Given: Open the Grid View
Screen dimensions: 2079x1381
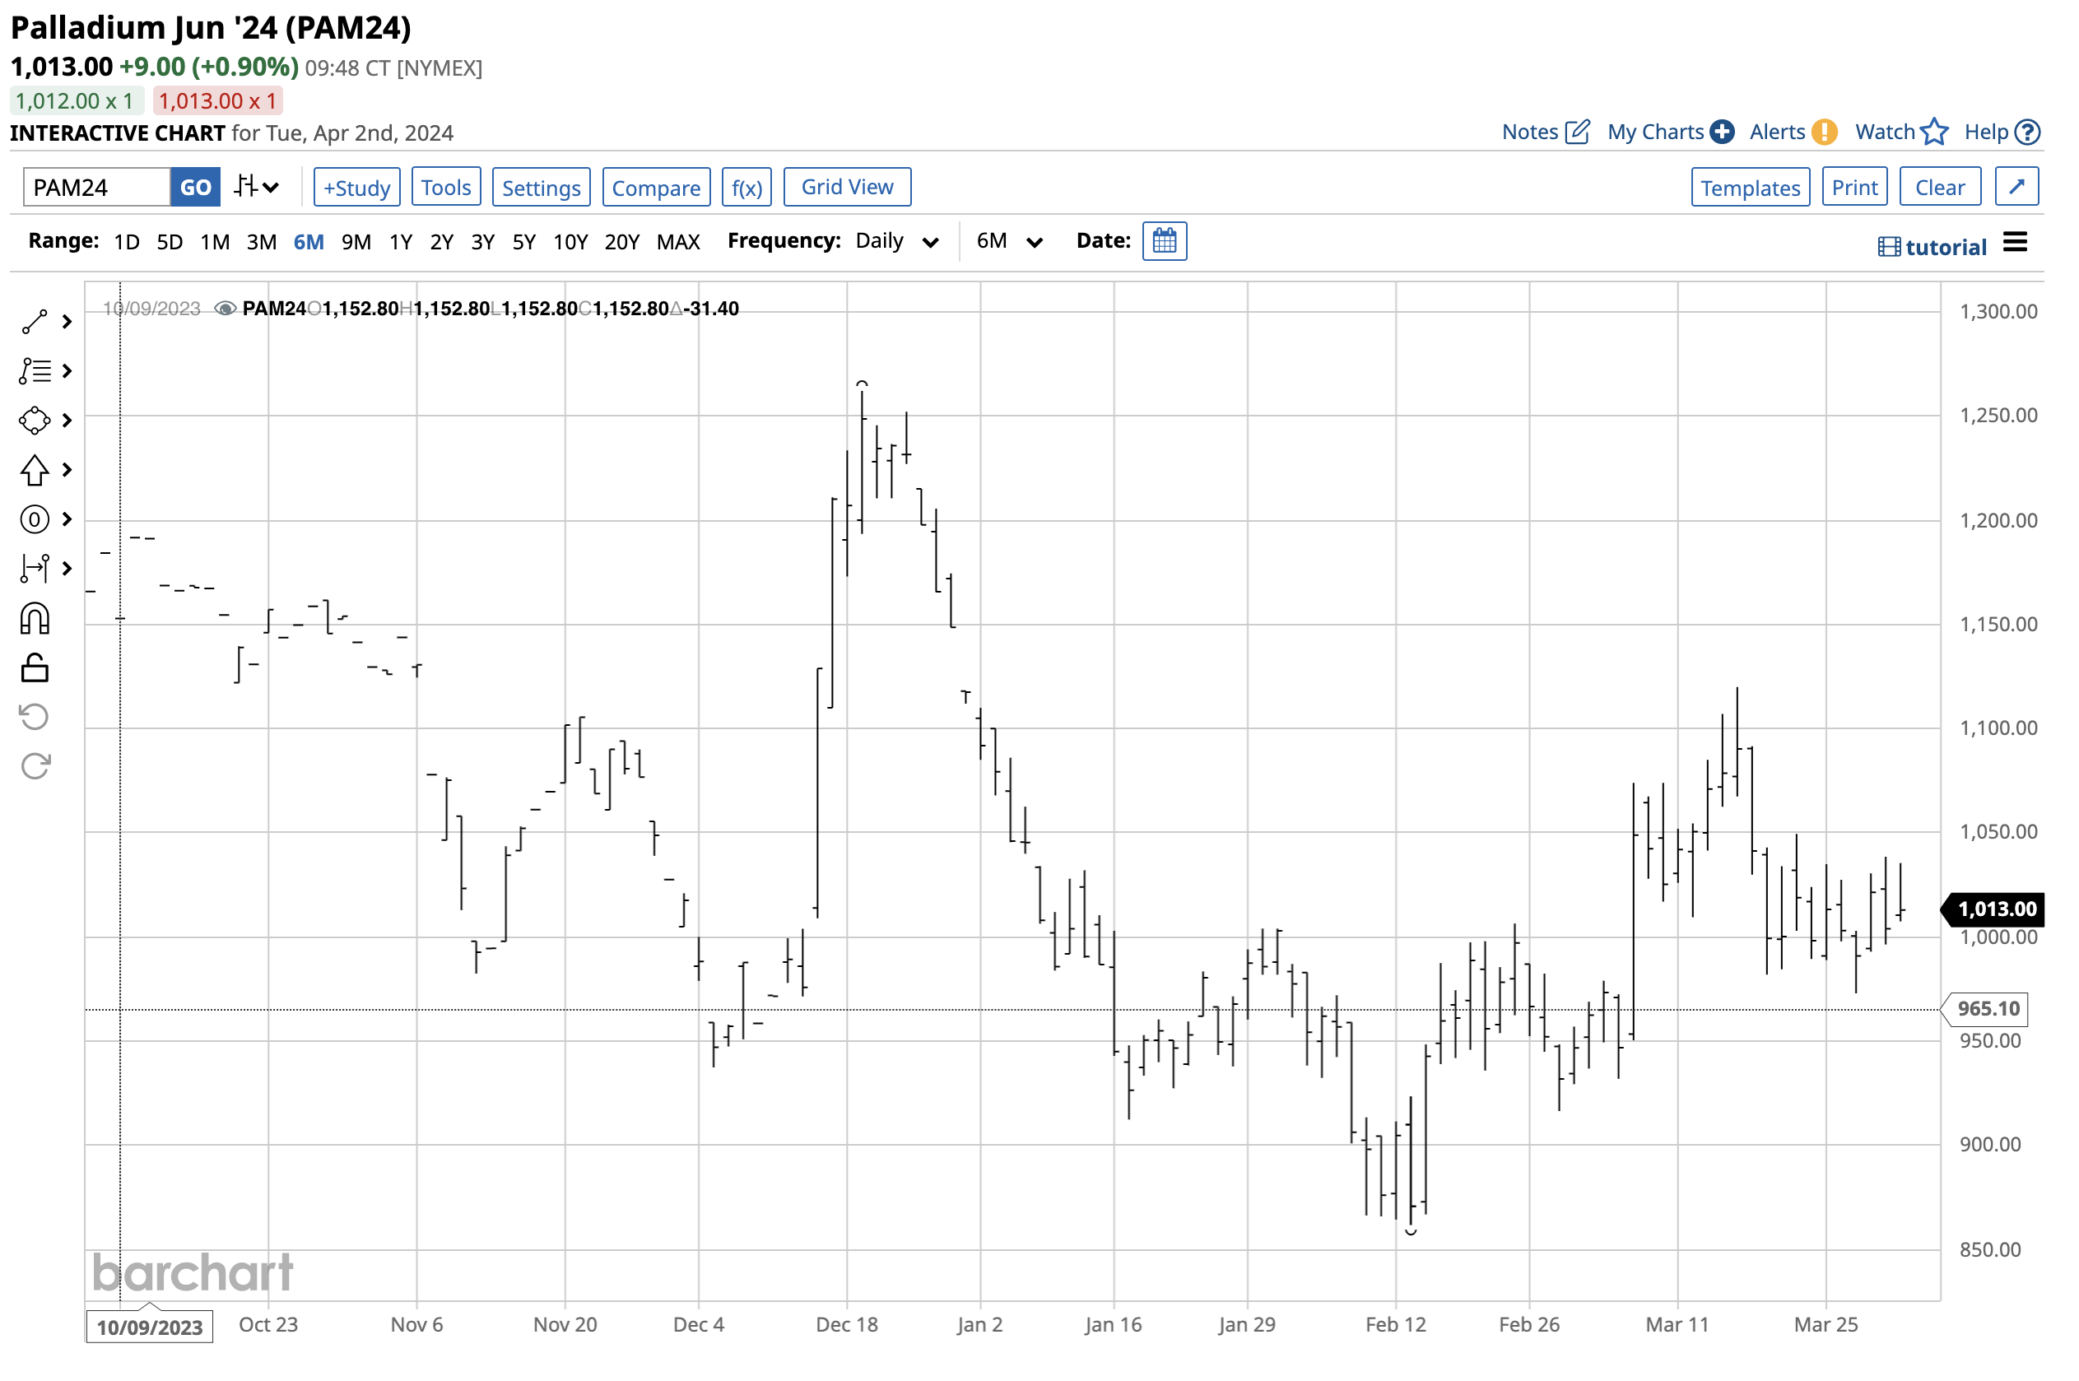Looking at the screenshot, I should click(x=845, y=187).
